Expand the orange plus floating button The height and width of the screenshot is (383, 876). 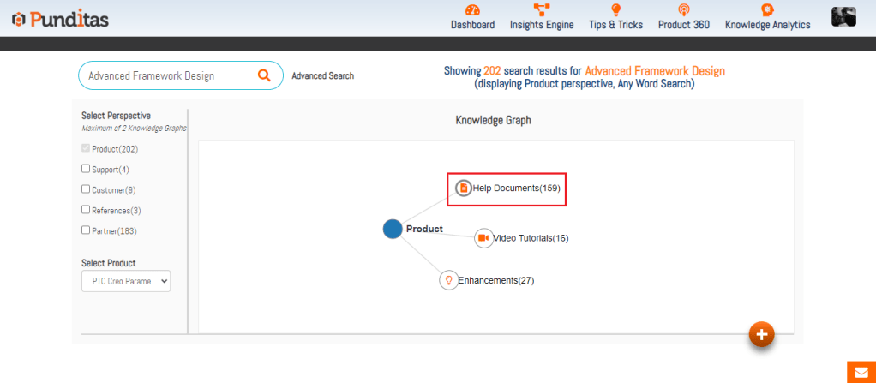tap(761, 334)
